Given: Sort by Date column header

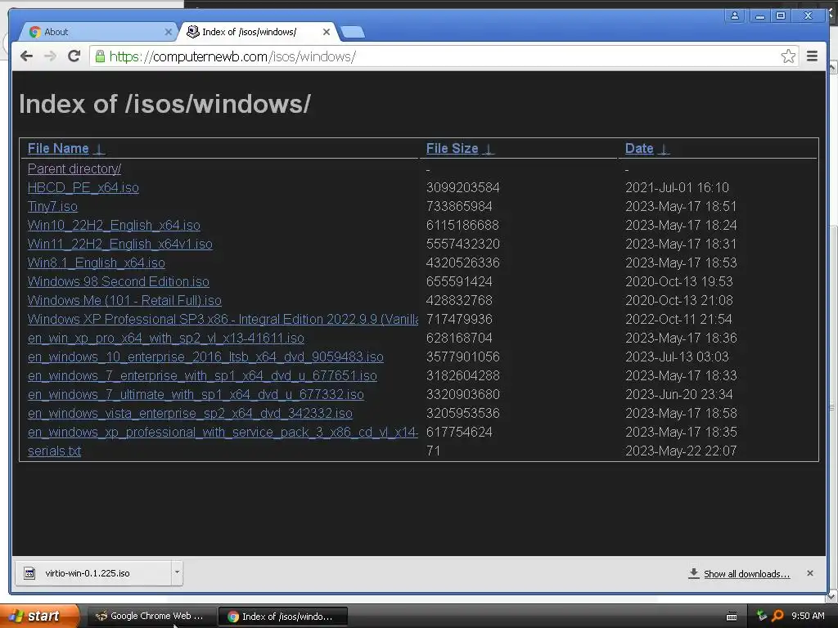Looking at the screenshot, I should (639, 149).
